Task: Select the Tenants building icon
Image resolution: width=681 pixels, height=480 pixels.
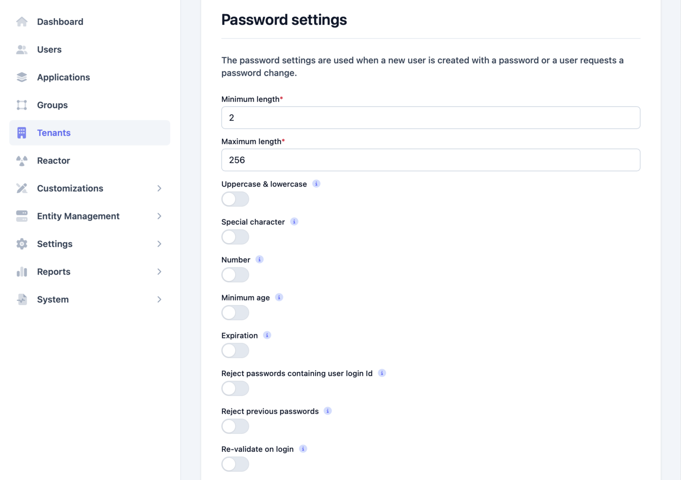Action: coord(22,133)
